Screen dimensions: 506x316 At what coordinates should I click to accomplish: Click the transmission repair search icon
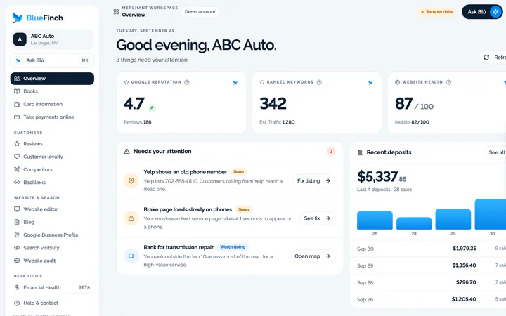131,256
